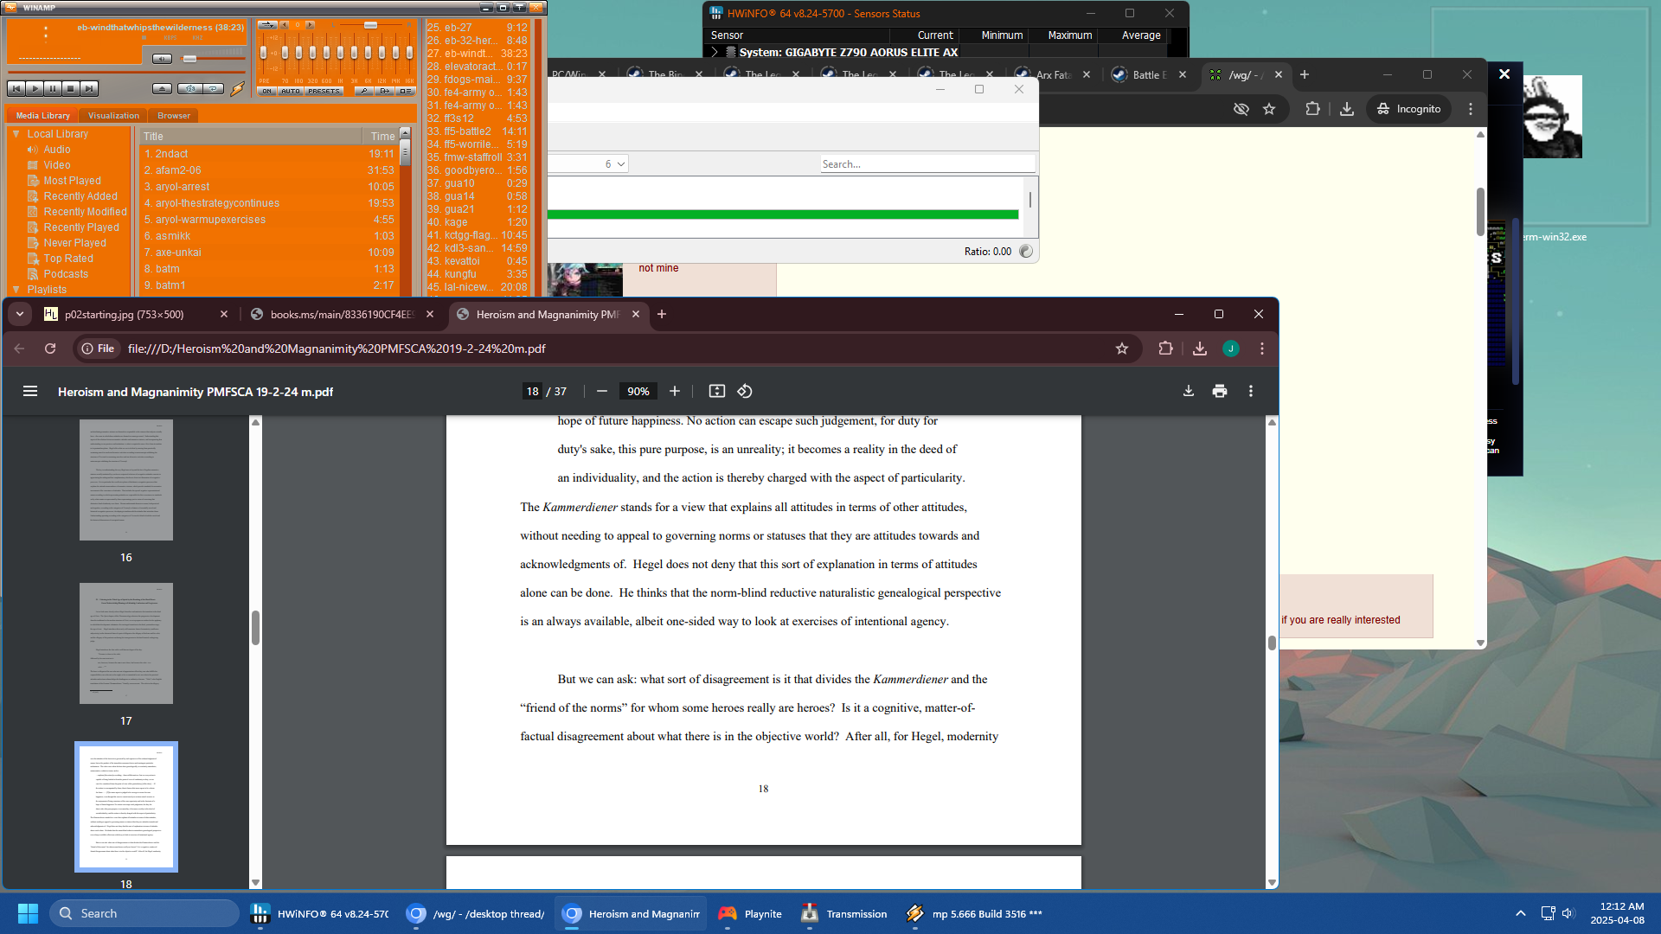Open Winamp Visualization tab
The image size is (1661, 934).
click(113, 115)
